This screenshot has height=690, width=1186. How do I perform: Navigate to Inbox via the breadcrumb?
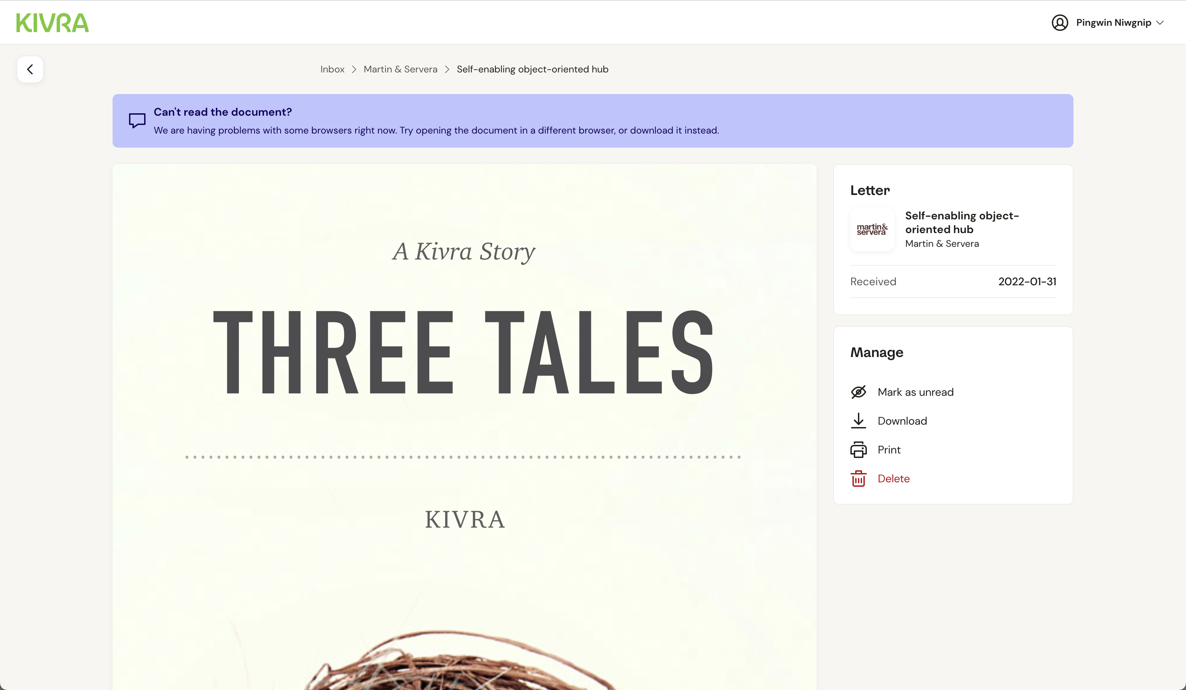(332, 69)
